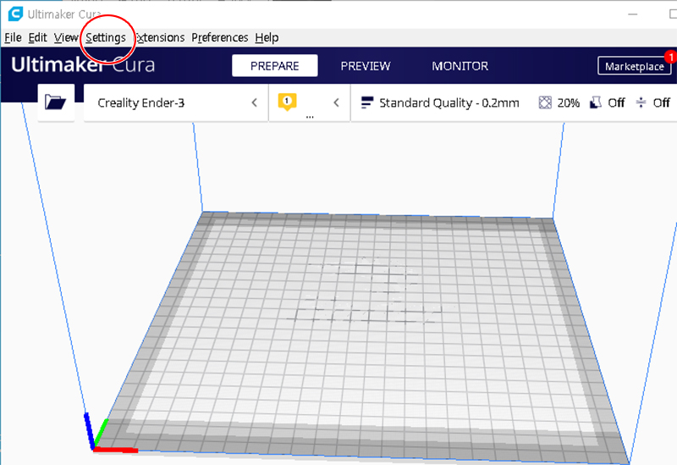
Task: Switch to the PREPARE stage
Action: click(274, 66)
